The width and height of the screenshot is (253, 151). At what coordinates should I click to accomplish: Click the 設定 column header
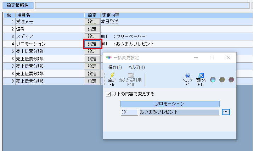click(92, 15)
